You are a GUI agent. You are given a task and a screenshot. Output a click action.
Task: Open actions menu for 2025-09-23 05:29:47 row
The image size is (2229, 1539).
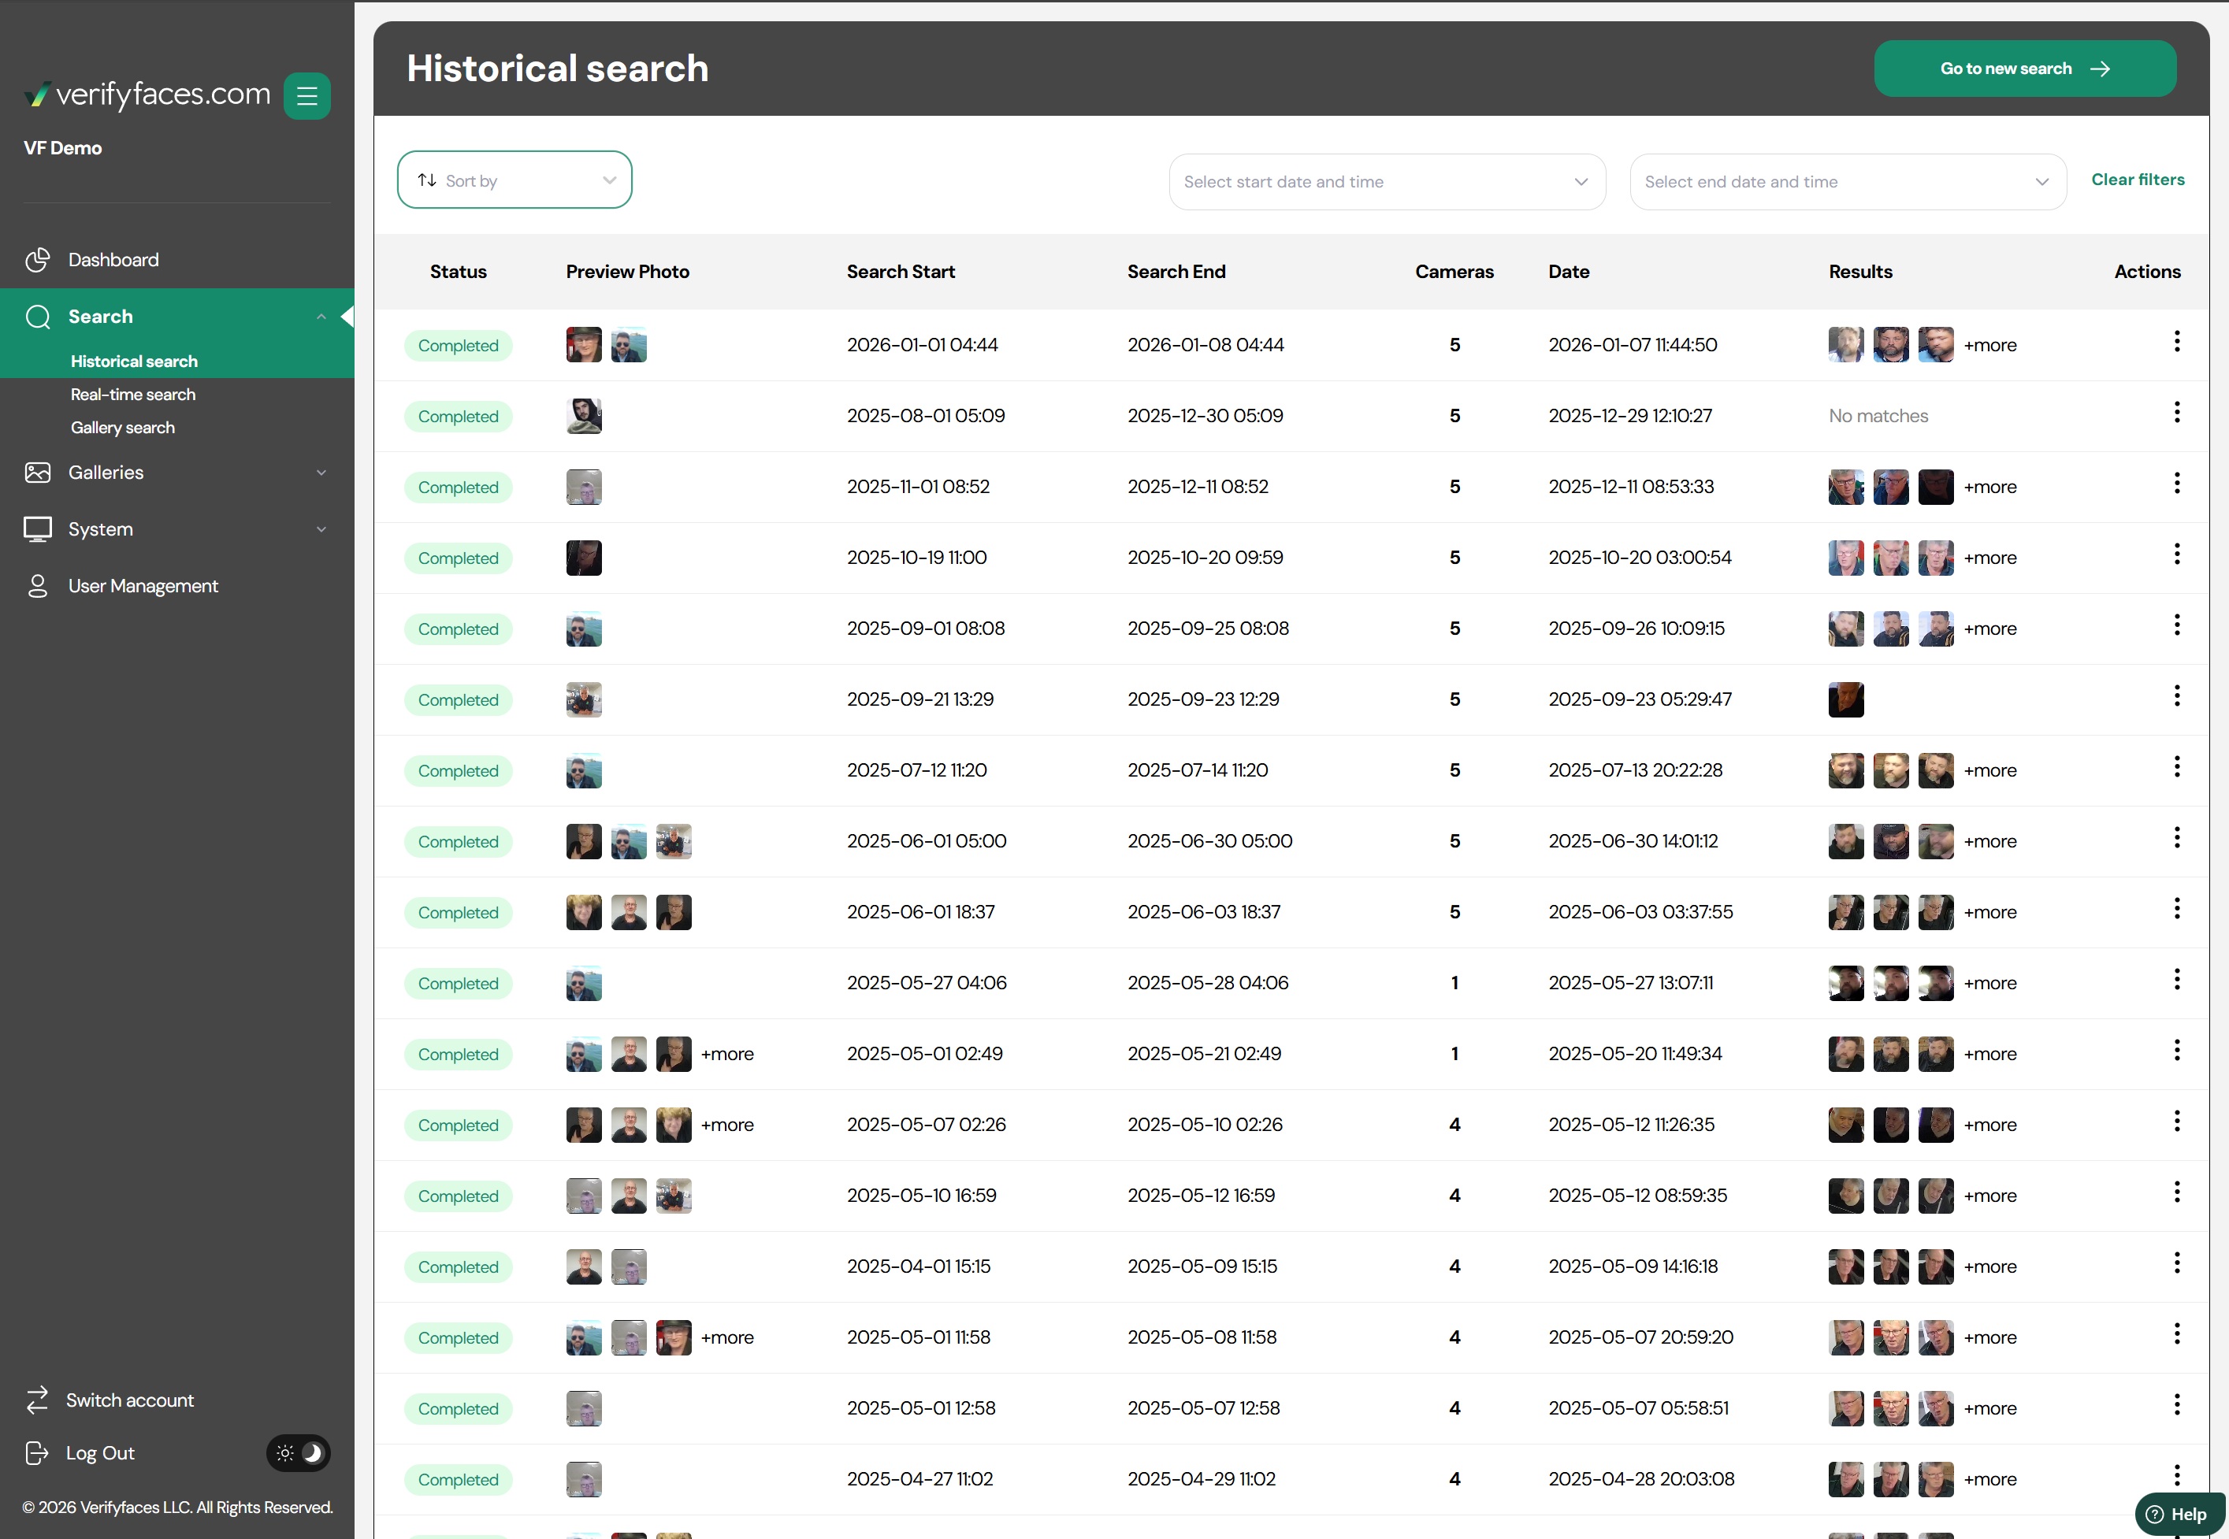(x=2176, y=696)
